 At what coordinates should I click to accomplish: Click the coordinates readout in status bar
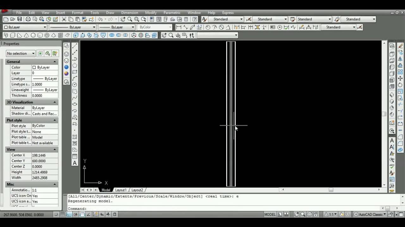pyautogui.click(x=24, y=215)
